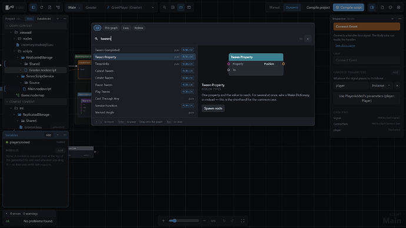The image size is (406, 228).
Task: Select the Luau search filter
Action: 126,28
